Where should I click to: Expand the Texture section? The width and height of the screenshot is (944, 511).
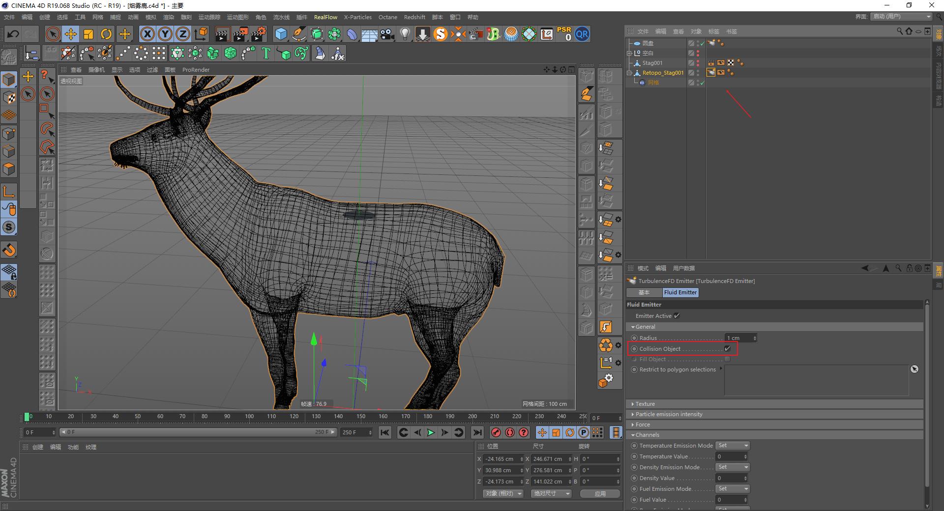633,403
